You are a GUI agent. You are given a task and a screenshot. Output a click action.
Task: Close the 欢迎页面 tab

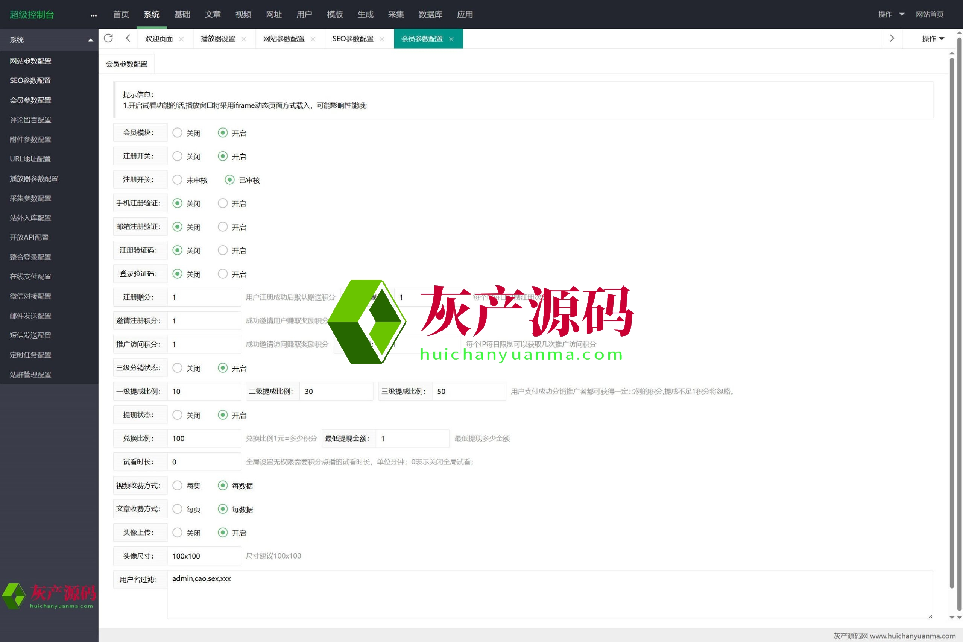(x=181, y=39)
